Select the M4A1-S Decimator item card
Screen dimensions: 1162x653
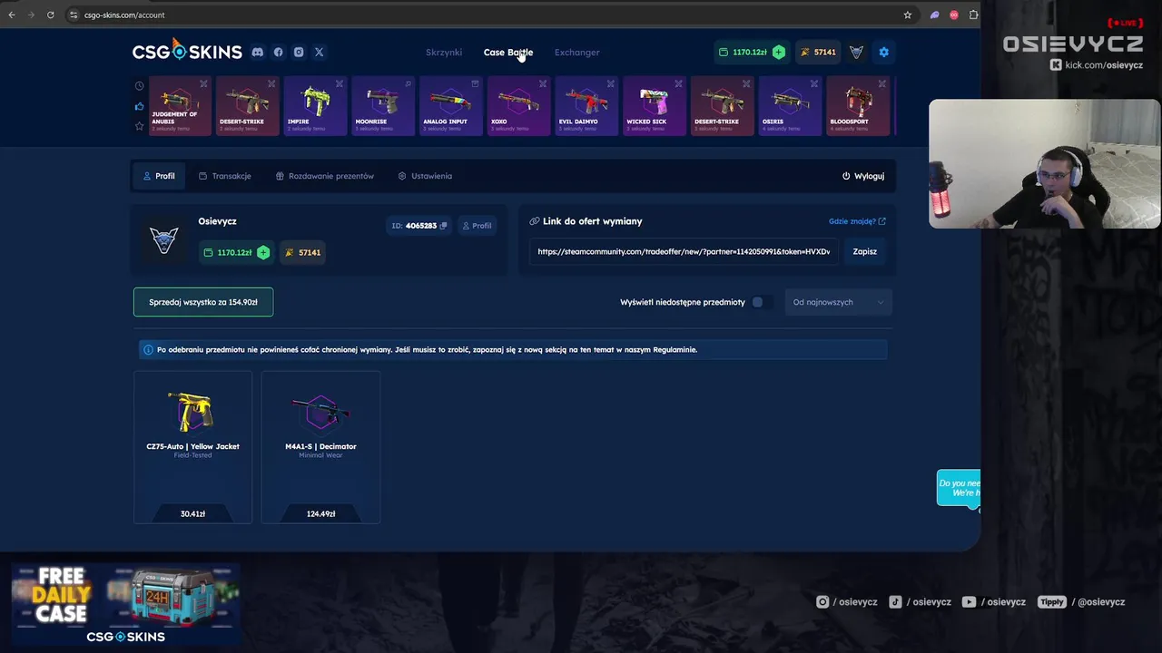point(320,447)
